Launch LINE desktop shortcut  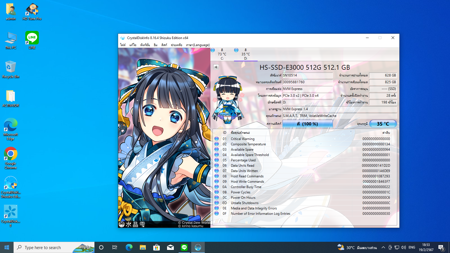32,40
